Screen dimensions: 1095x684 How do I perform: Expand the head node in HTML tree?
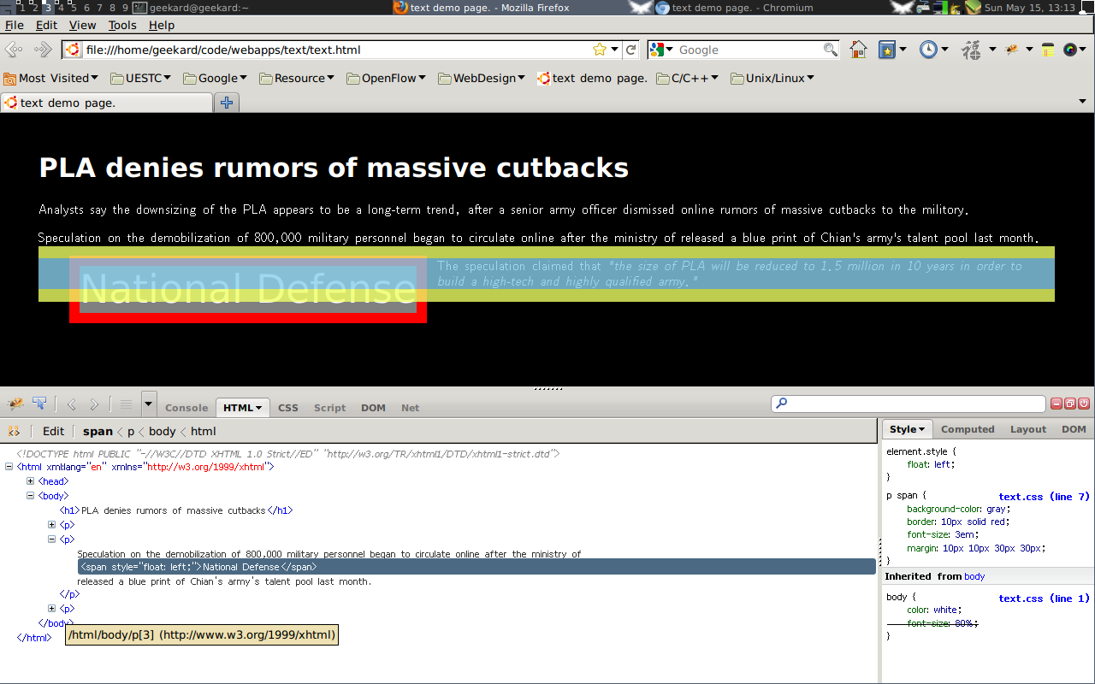pos(31,481)
